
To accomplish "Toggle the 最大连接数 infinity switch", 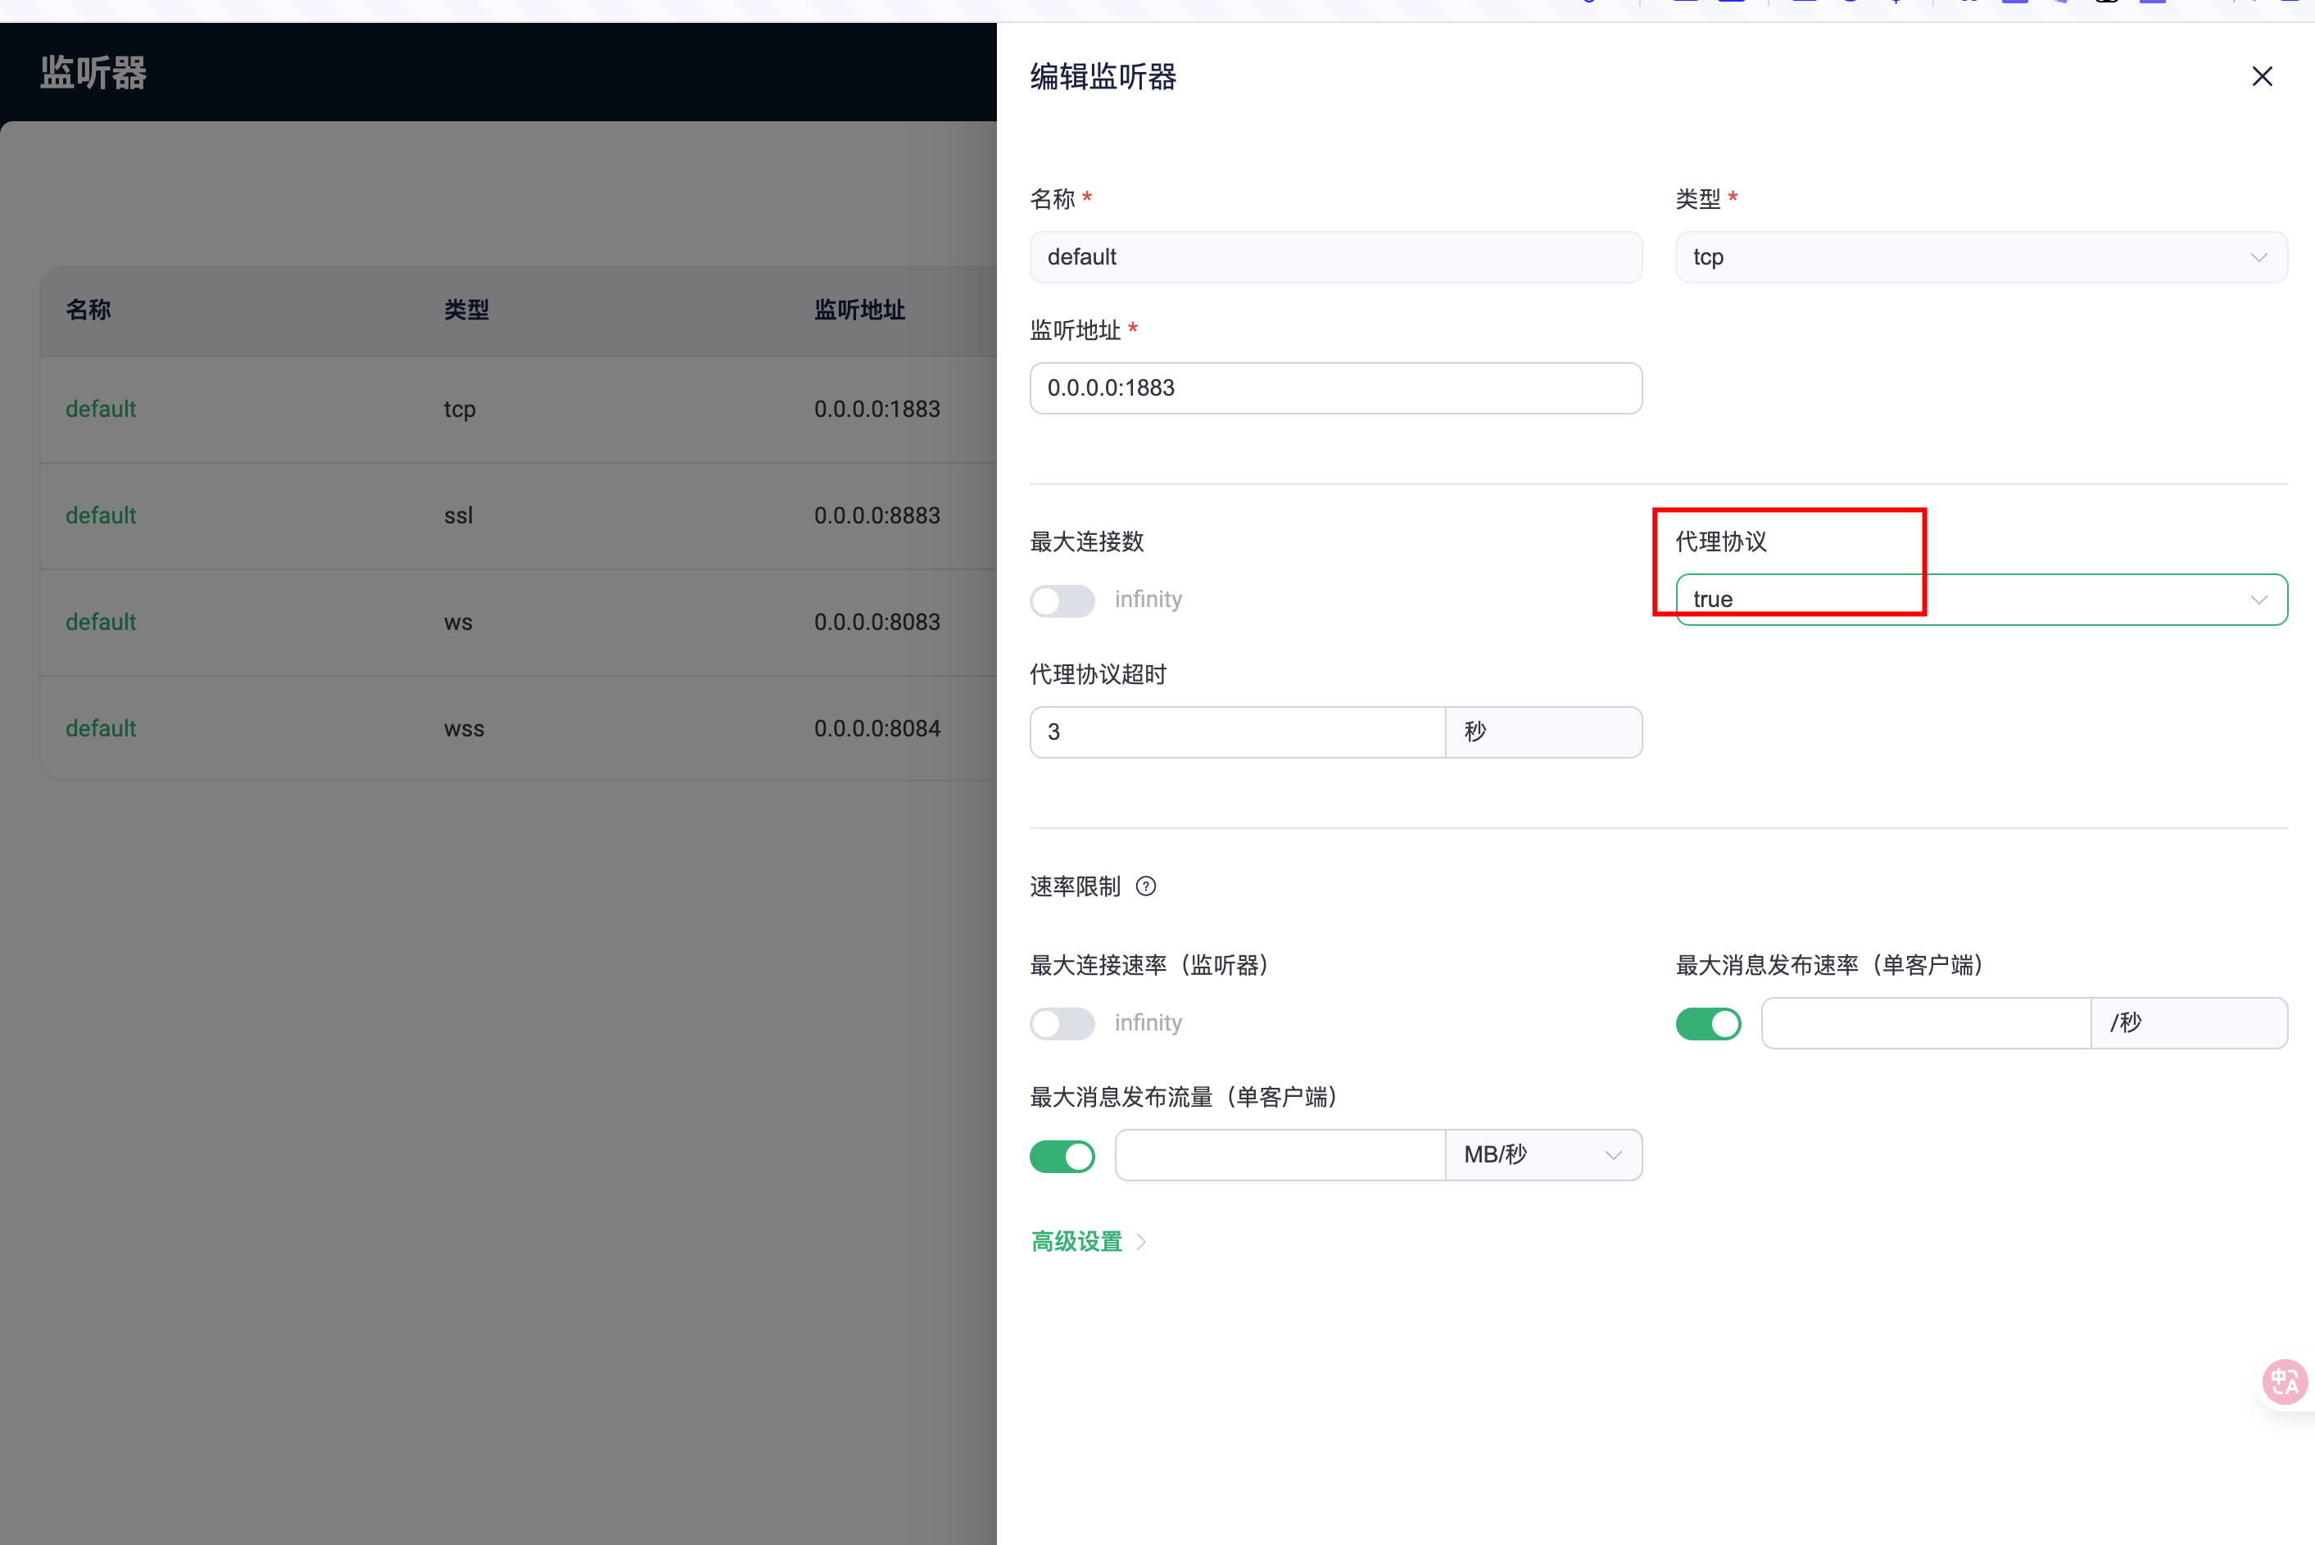I will coord(1062,600).
